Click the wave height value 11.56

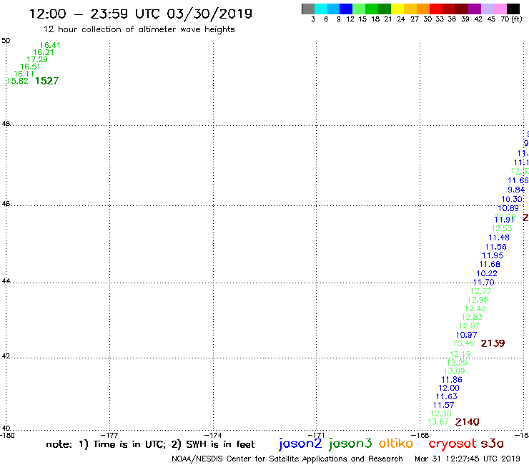(496, 247)
